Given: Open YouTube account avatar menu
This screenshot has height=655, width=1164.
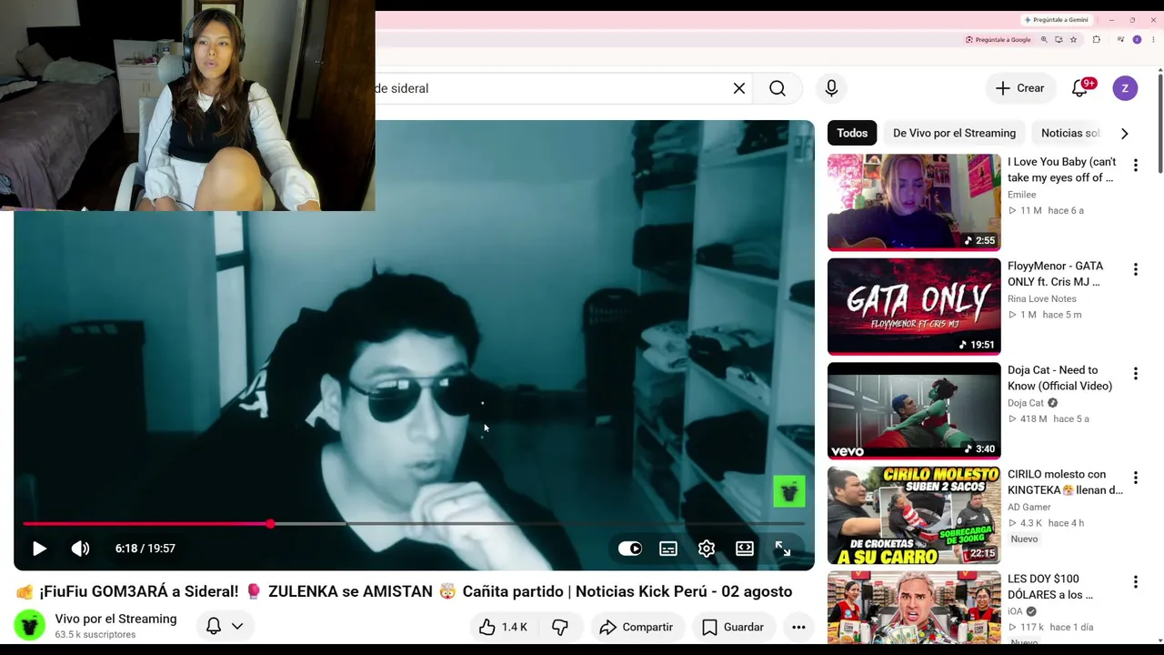Looking at the screenshot, I should (x=1125, y=88).
